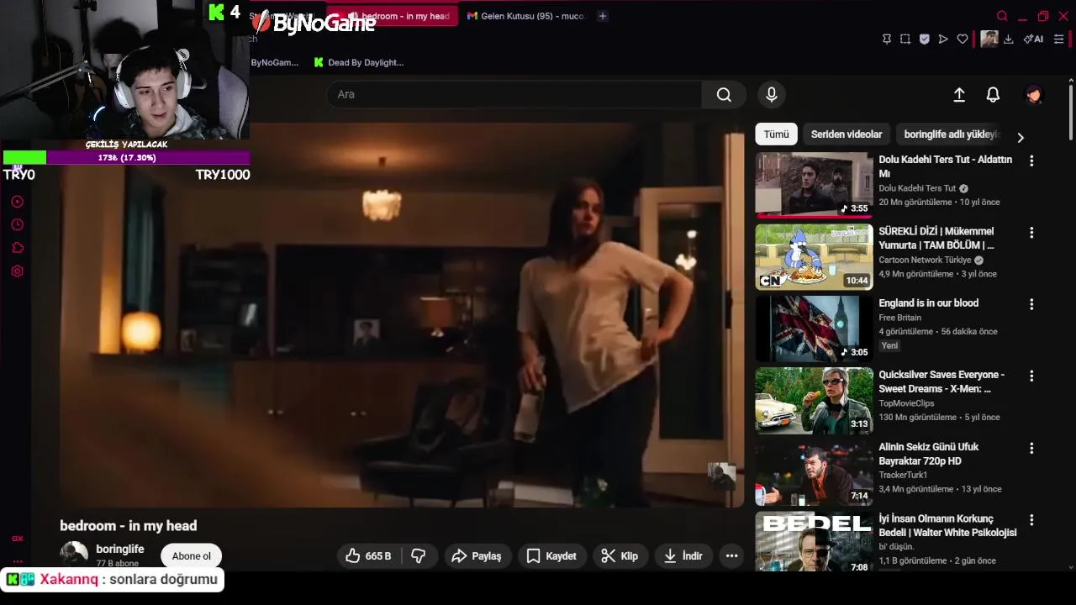Click the İndir download button
Screen dimensions: 1076x605
683,556
